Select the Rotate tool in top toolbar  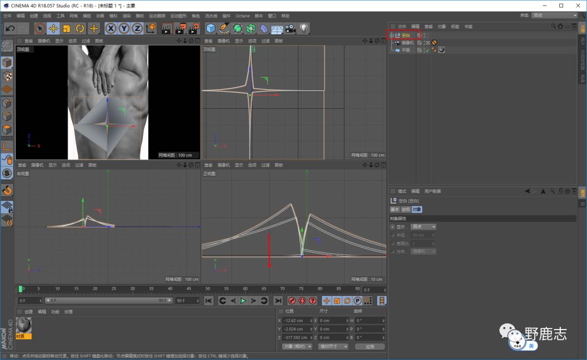click(x=80, y=28)
